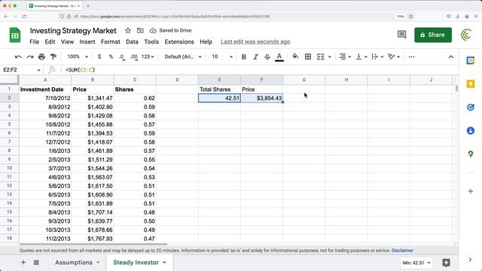Click the Disclaimer link
The image size is (482, 271).
[402, 251]
